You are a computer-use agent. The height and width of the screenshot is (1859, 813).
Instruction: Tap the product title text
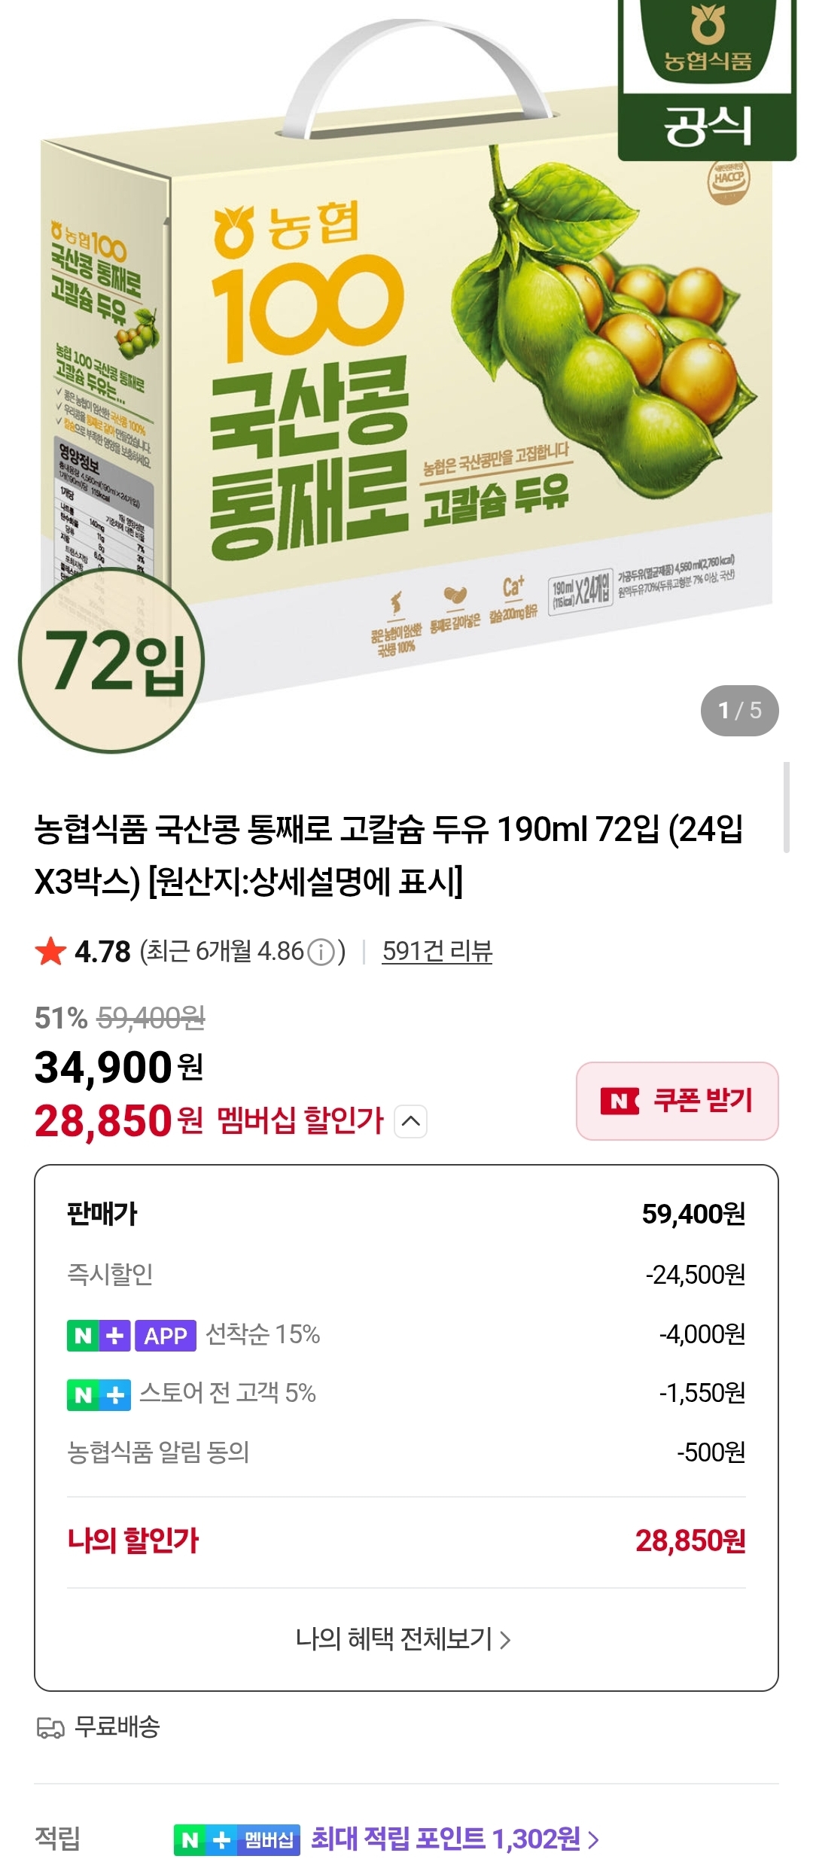tap(388, 855)
